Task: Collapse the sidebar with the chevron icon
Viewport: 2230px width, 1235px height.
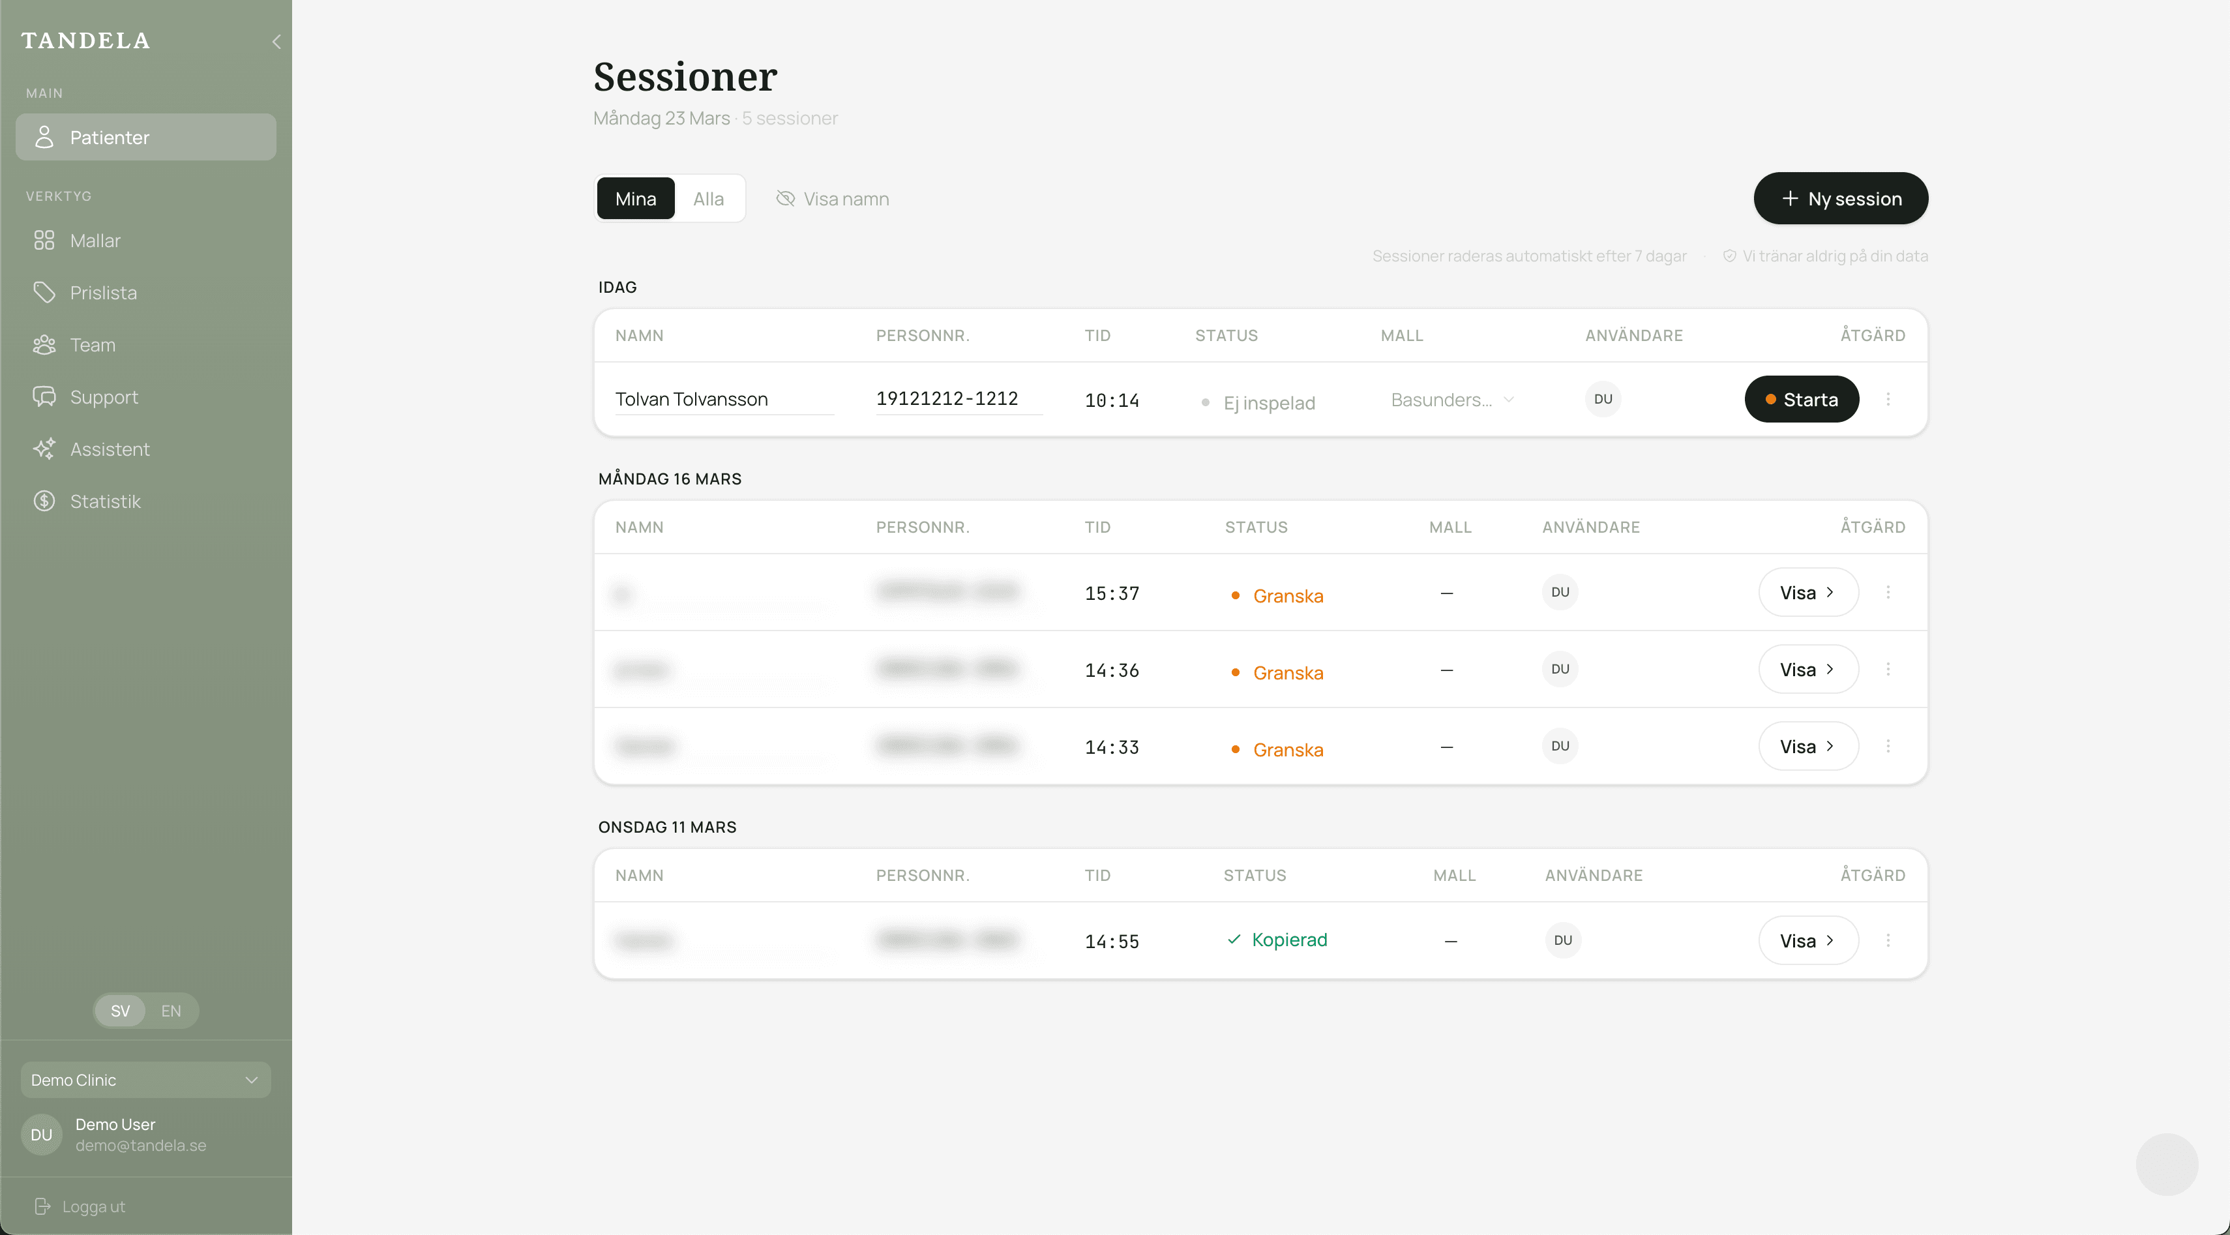Action: pyautogui.click(x=276, y=40)
